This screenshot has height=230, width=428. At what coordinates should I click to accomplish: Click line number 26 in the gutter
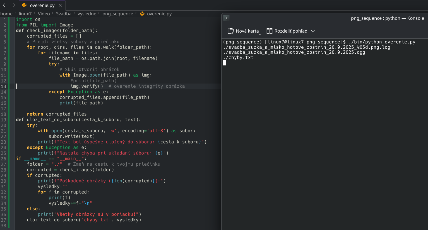3,158
